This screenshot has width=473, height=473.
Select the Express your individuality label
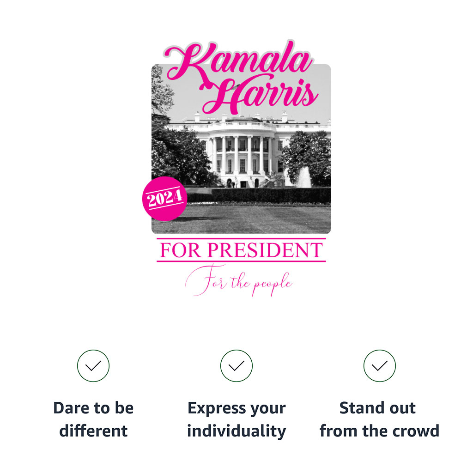pyautogui.click(x=236, y=419)
